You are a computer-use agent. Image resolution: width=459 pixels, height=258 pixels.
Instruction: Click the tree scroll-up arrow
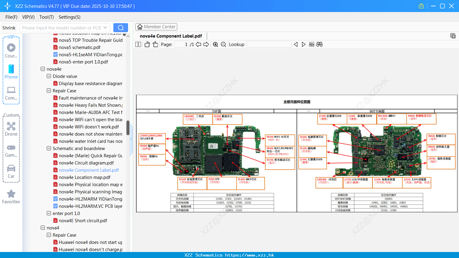point(128,36)
